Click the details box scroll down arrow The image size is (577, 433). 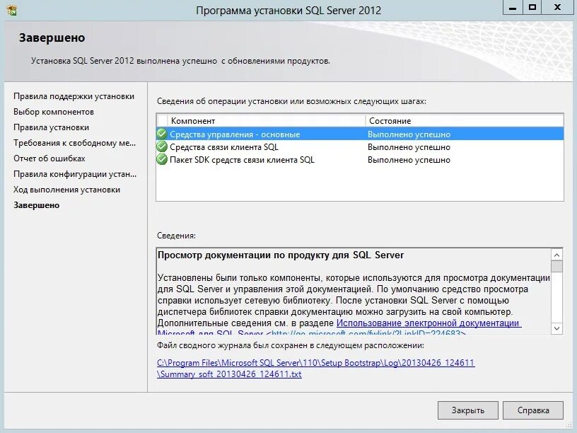coord(556,328)
